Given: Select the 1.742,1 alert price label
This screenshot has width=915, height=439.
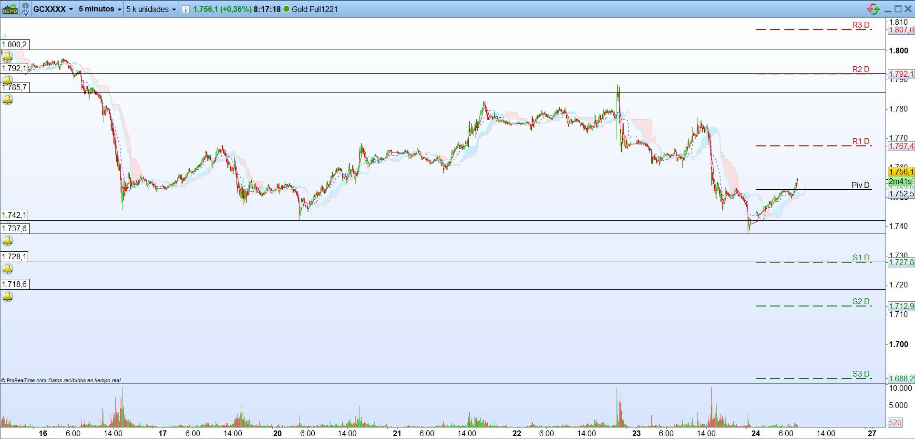Looking at the screenshot, I should tap(14, 215).
